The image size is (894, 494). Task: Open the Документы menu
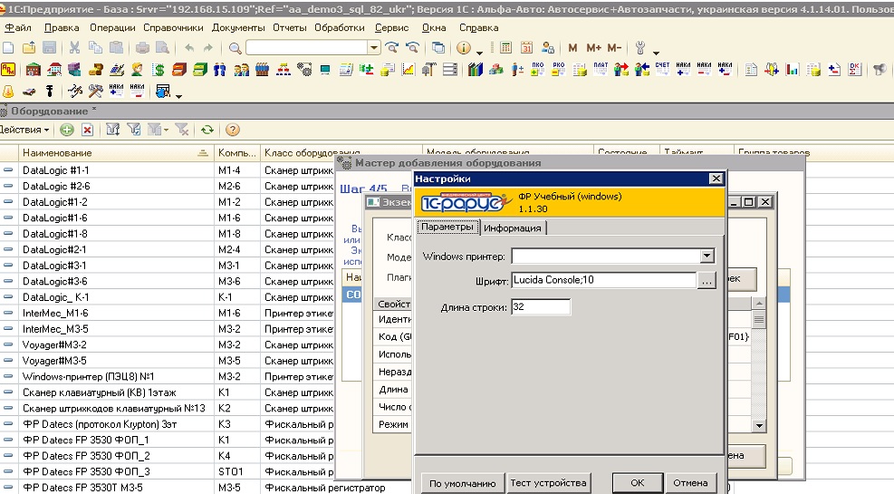coord(238,27)
